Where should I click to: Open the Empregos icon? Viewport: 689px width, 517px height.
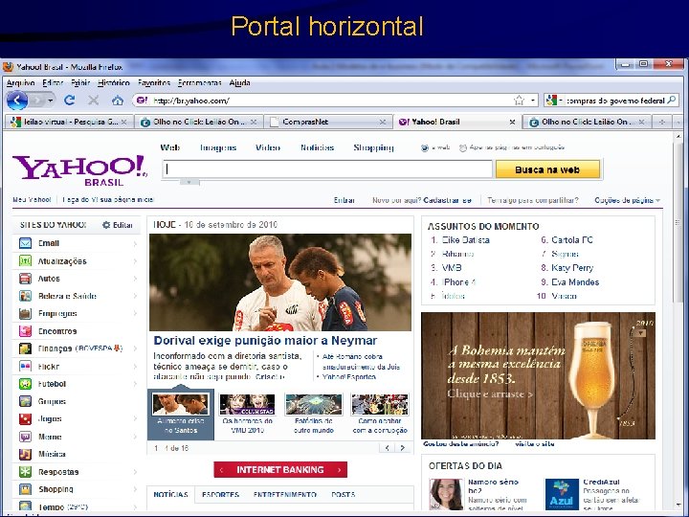pyautogui.click(x=25, y=313)
